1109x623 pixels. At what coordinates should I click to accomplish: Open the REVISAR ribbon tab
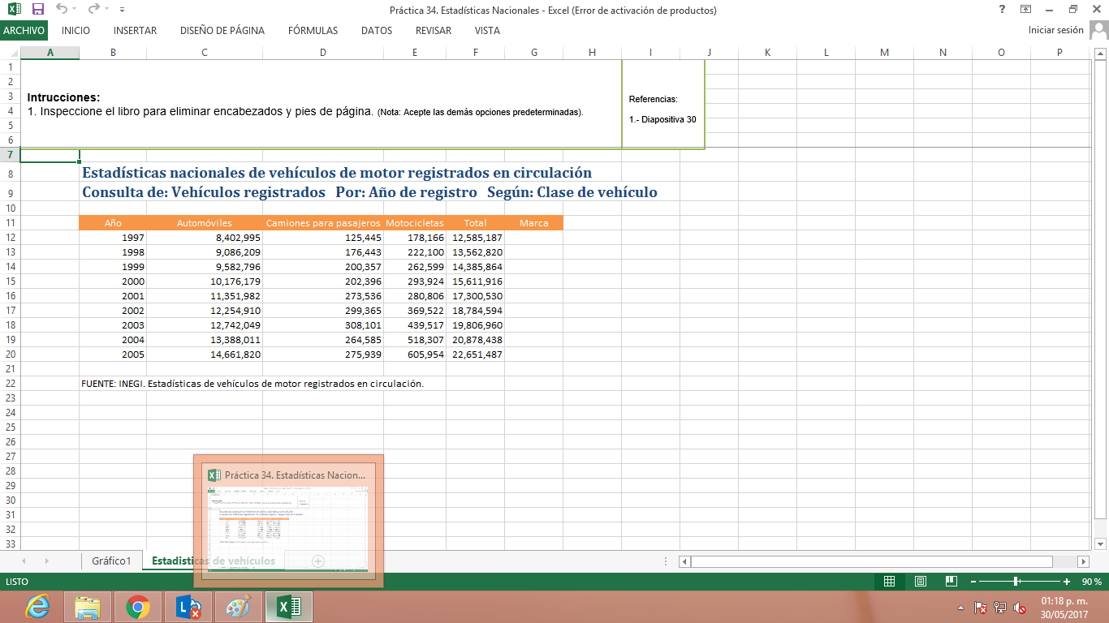434,31
